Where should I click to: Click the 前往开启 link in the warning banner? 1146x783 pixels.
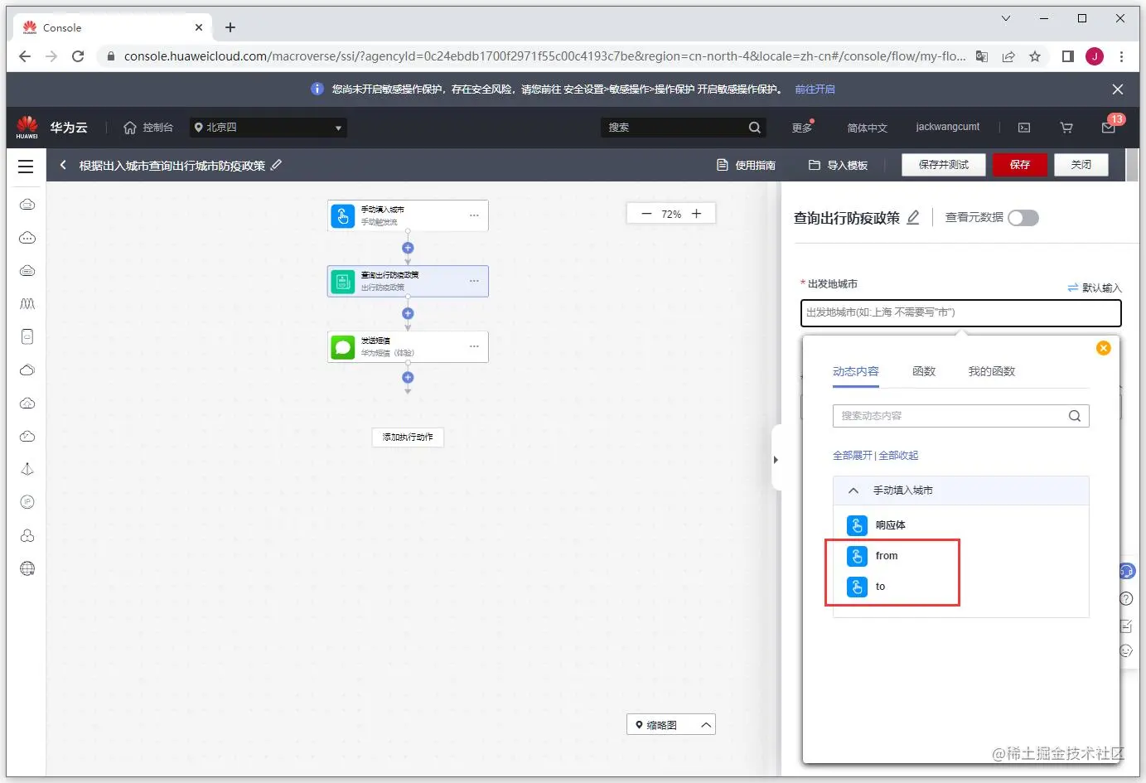tap(815, 89)
